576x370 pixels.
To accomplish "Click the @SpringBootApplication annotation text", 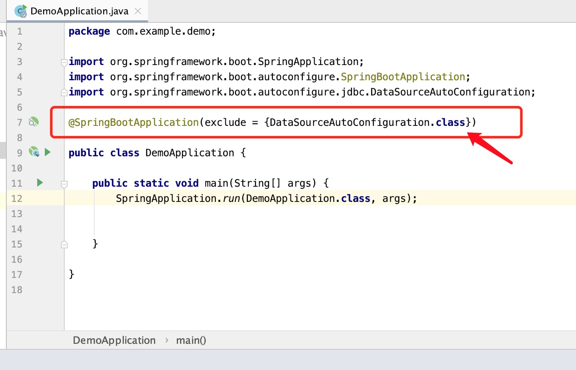I will [x=133, y=122].
